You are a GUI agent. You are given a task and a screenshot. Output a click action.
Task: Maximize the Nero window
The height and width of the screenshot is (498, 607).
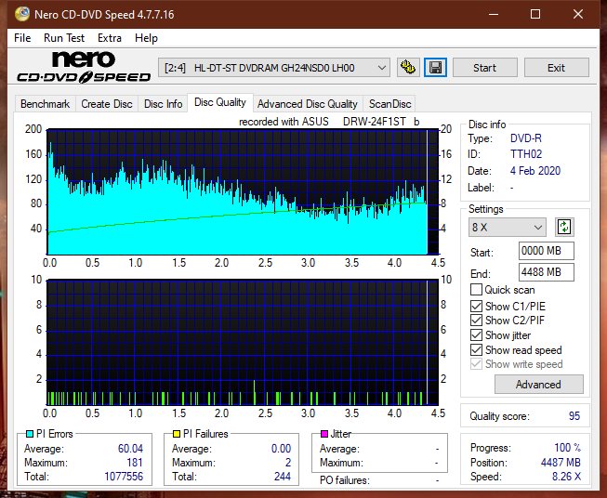click(x=535, y=14)
